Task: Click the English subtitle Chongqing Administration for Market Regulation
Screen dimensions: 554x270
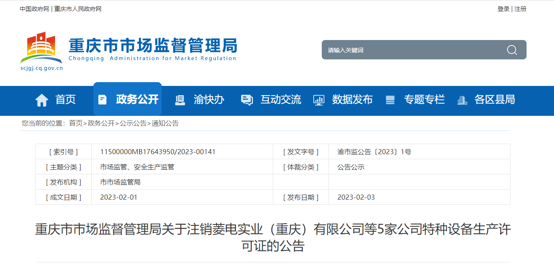Action: [152, 59]
